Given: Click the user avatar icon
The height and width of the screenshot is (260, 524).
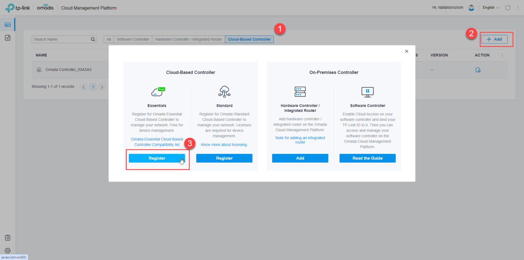Looking at the screenshot, I should (x=471, y=8).
